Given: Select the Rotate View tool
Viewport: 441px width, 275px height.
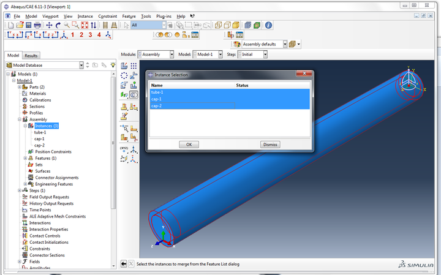Looking at the screenshot, I should (58, 25).
